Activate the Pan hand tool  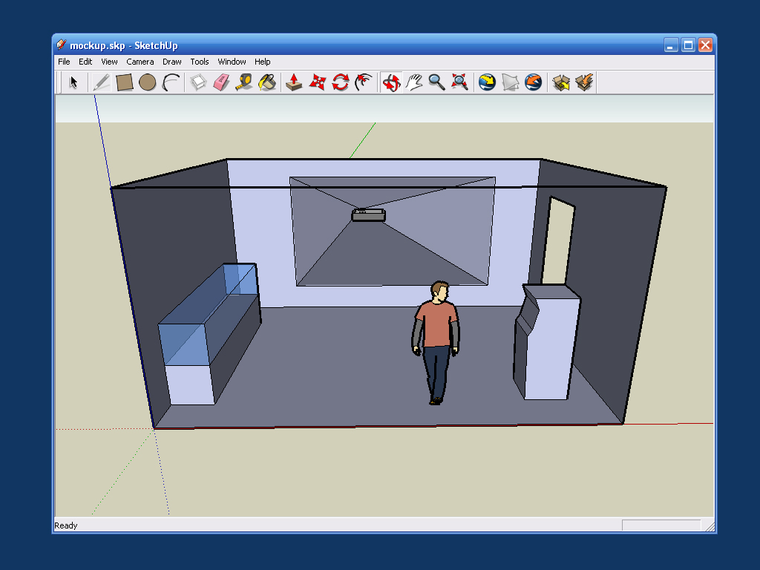click(x=414, y=82)
